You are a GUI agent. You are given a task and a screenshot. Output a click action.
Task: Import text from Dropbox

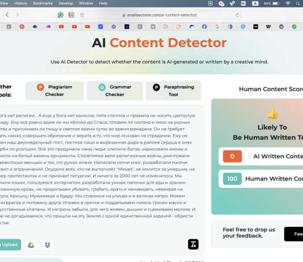[x=47, y=245]
